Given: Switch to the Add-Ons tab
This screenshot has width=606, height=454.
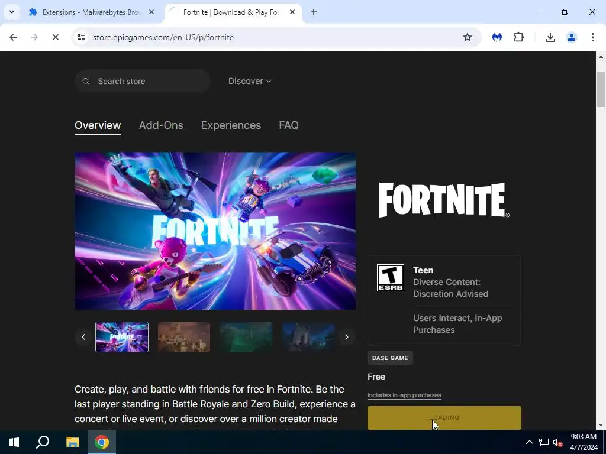Looking at the screenshot, I should pyautogui.click(x=161, y=125).
